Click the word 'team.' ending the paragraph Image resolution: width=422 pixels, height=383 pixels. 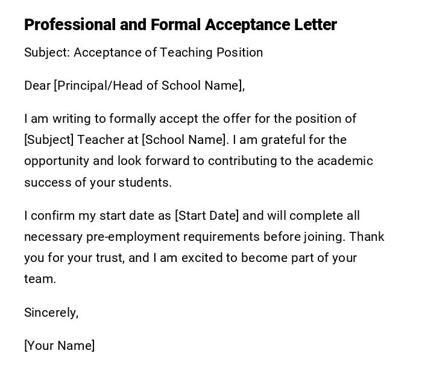[x=40, y=279]
